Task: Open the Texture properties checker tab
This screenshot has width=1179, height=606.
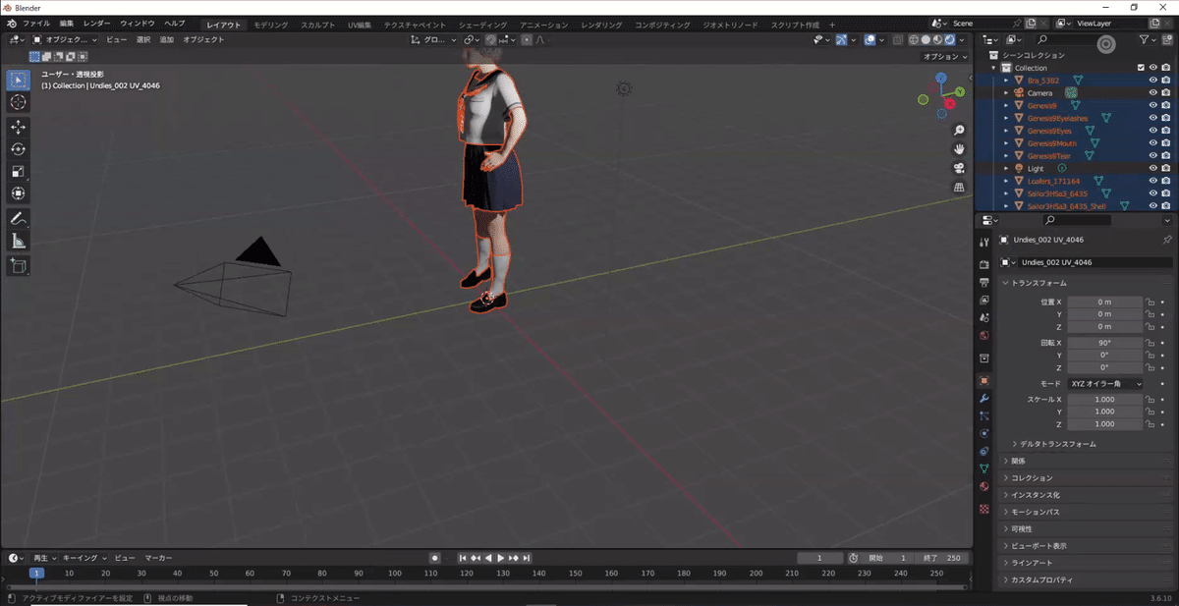Action: (x=983, y=508)
